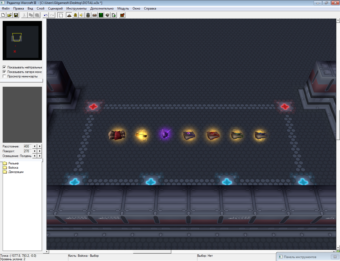This screenshot has height=261, width=340.
Task: Click the 'Панель инструментов' palette title
Action: pos(300,257)
